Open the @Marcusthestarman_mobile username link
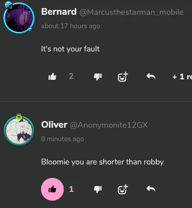The width and height of the screenshot is (192, 208). (131, 12)
